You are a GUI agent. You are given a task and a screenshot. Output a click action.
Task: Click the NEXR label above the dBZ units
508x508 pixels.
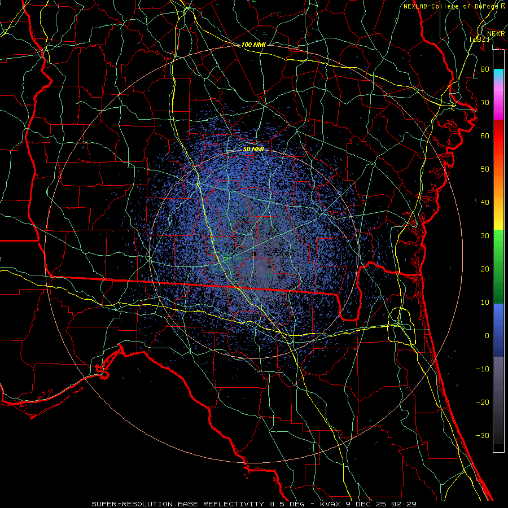click(x=496, y=34)
